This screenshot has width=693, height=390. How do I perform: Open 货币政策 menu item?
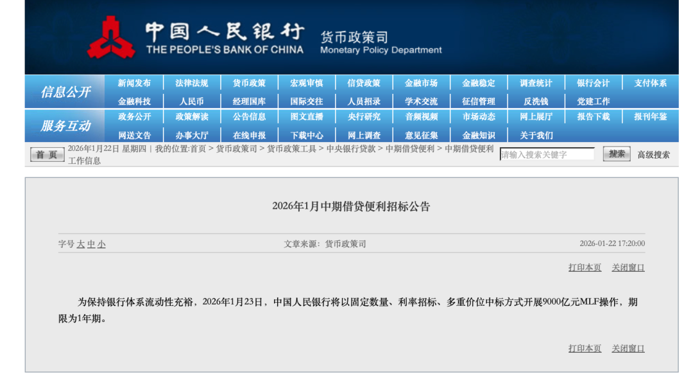point(249,84)
